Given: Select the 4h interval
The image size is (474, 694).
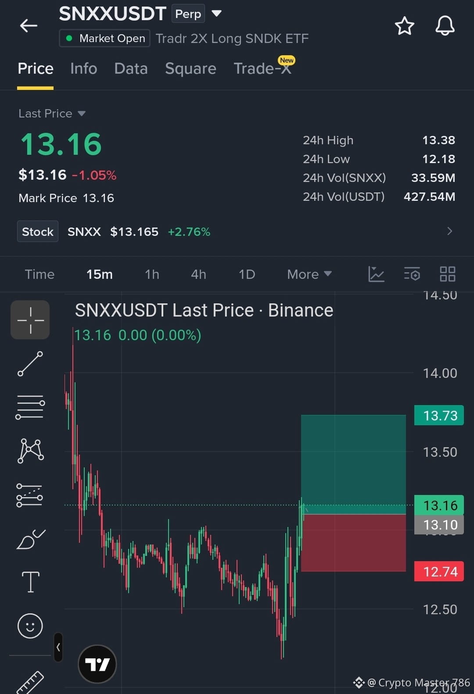Looking at the screenshot, I should 198,274.
